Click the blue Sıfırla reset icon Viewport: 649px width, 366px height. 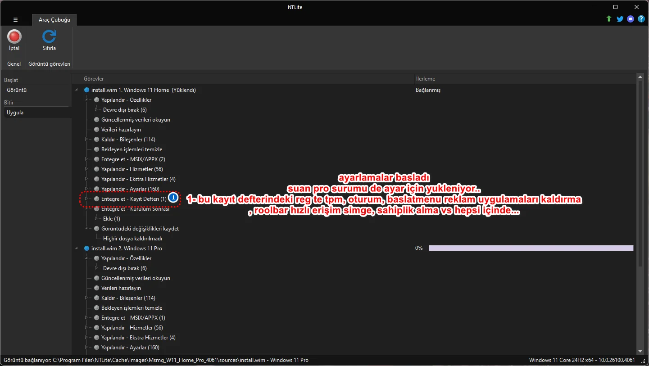click(x=49, y=36)
